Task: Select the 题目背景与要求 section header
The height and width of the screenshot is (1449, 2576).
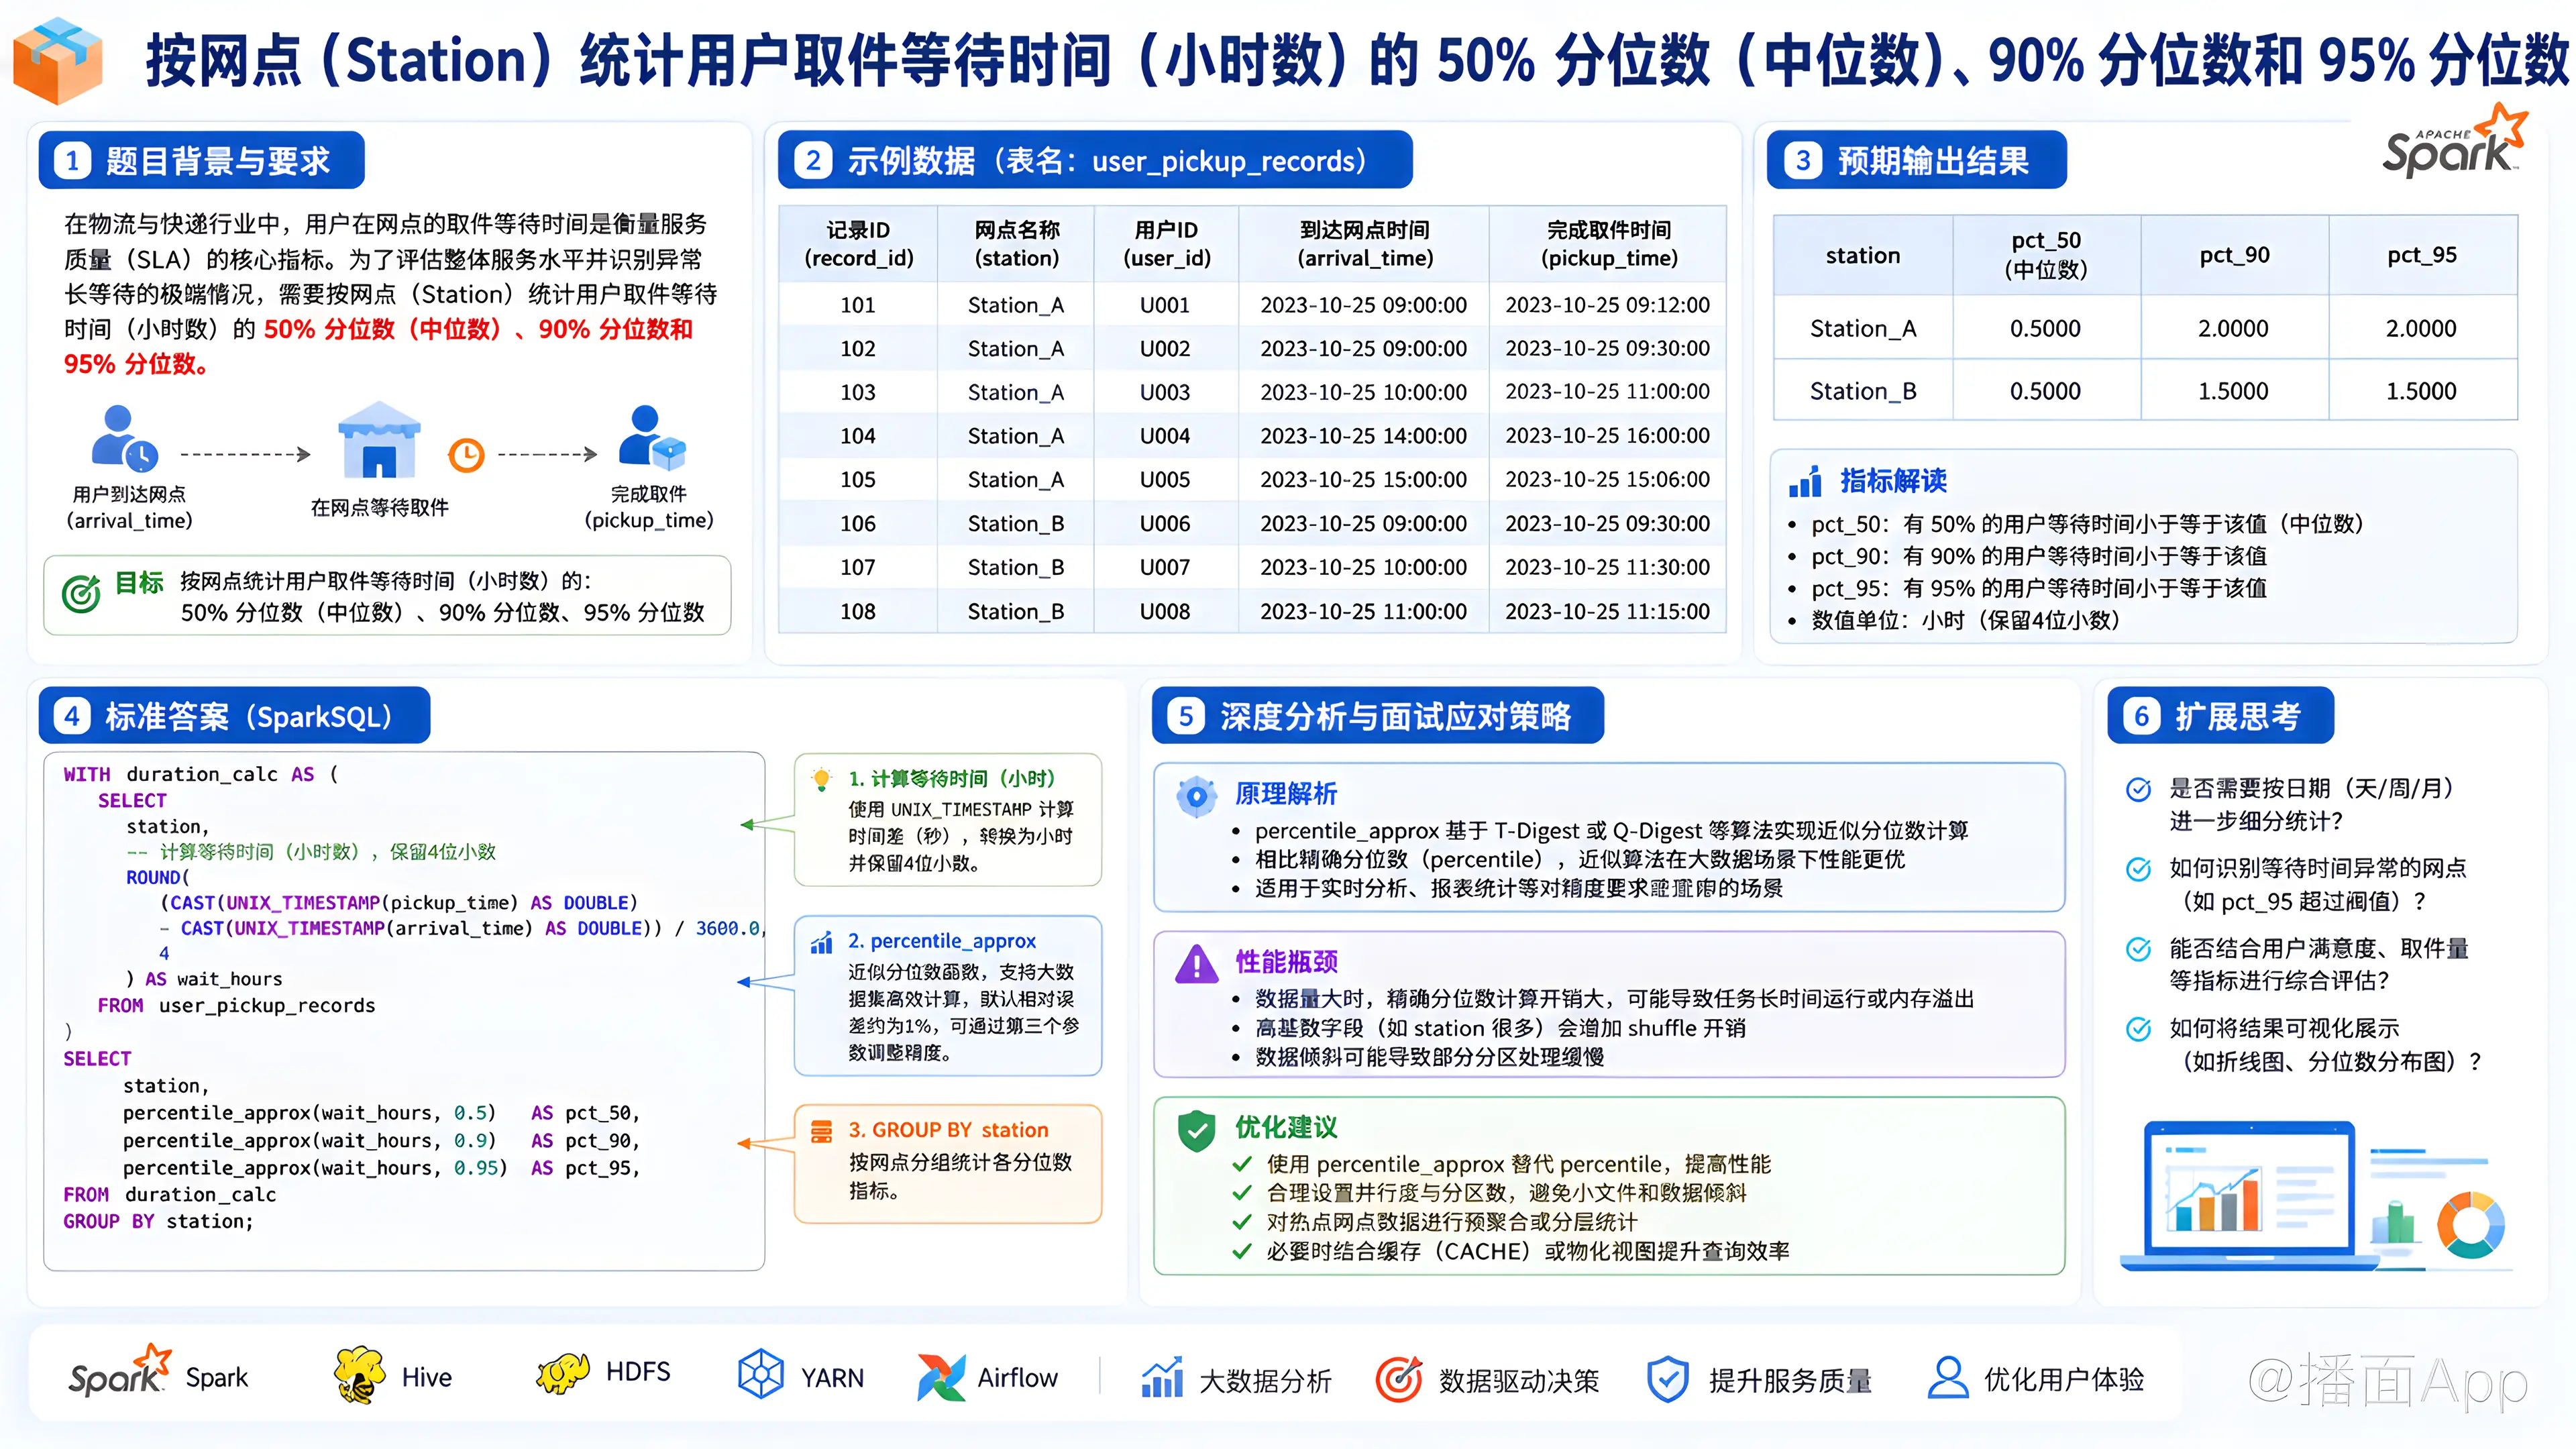Action: click(201, 160)
